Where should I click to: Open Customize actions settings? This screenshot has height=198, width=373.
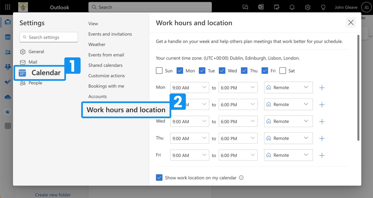click(107, 76)
